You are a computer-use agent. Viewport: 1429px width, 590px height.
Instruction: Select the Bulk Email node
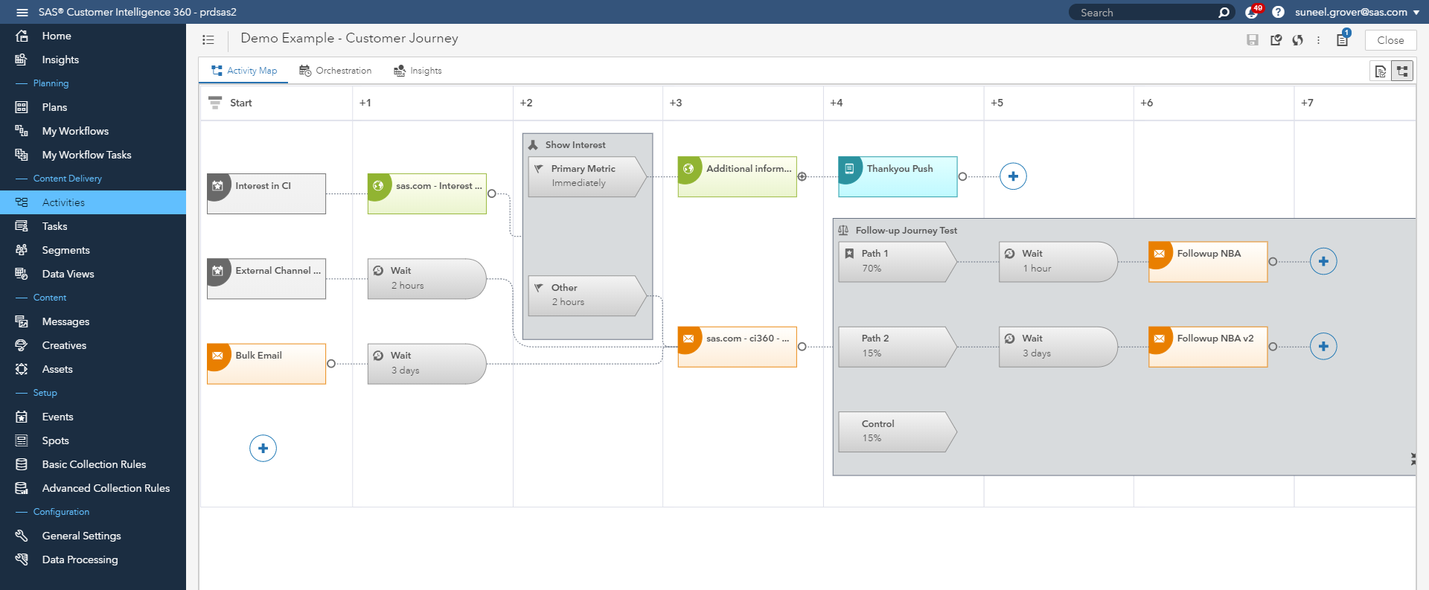click(266, 364)
